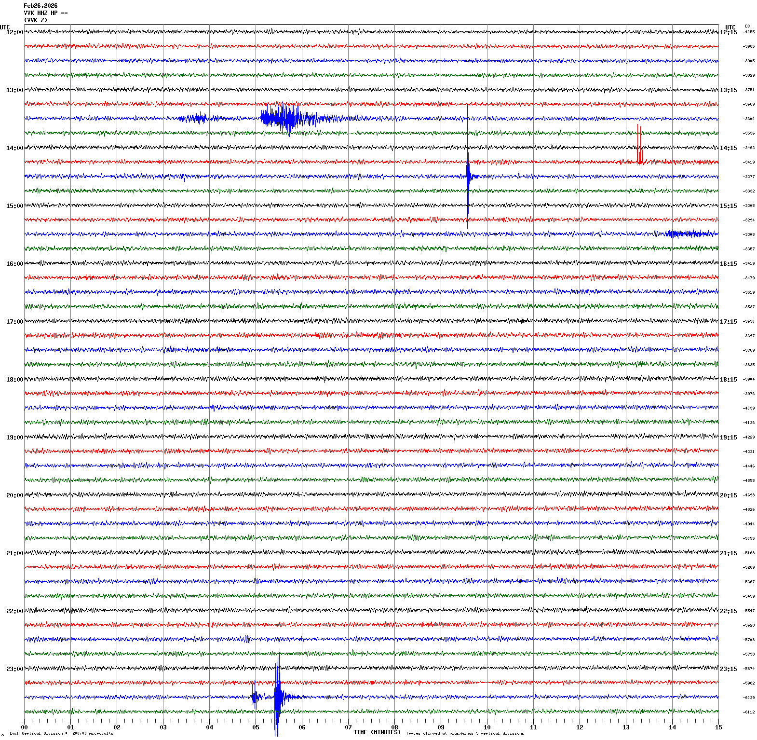Click the Each Vertical Division scale note
Screen dimensions: 757x740
click(61, 734)
